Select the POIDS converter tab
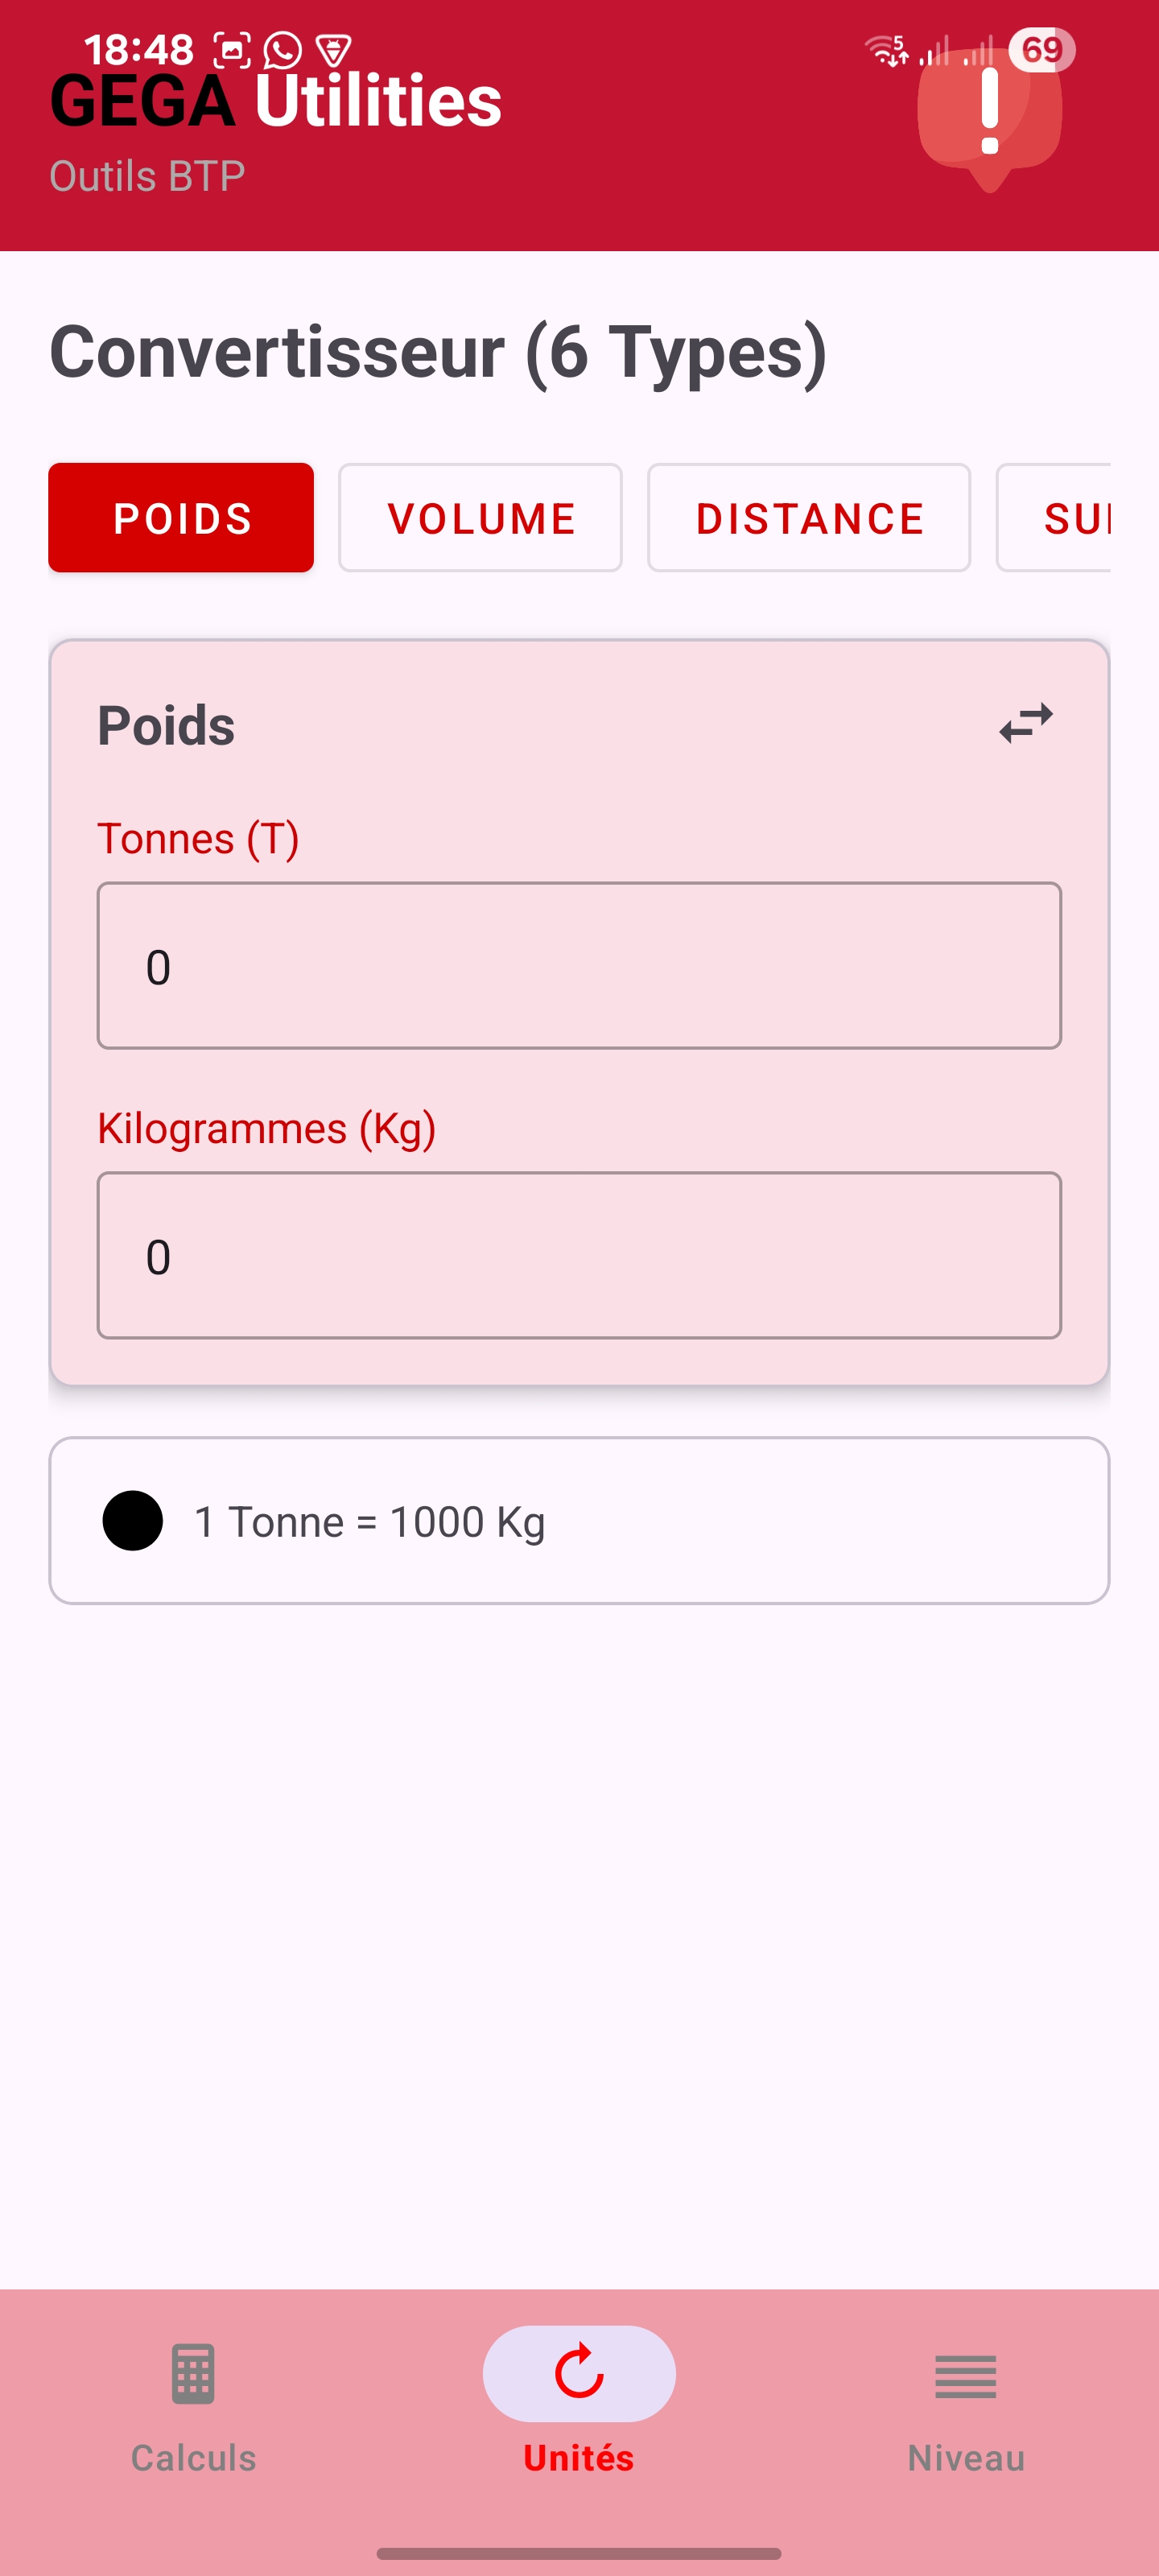Viewport: 1159px width, 2576px height. pos(181,518)
